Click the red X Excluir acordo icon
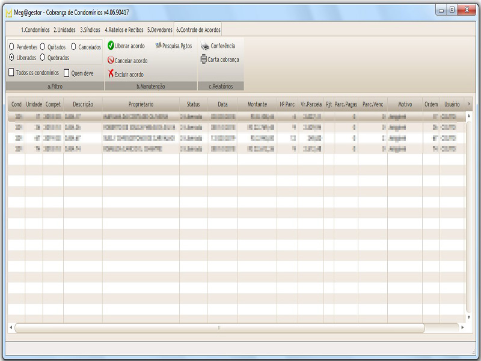The width and height of the screenshot is (481, 361). pos(111,74)
